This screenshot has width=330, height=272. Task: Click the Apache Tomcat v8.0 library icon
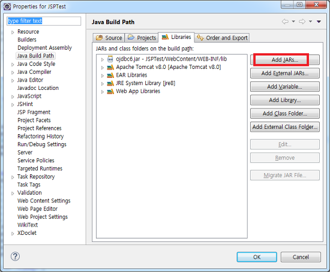tap(110, 68)
